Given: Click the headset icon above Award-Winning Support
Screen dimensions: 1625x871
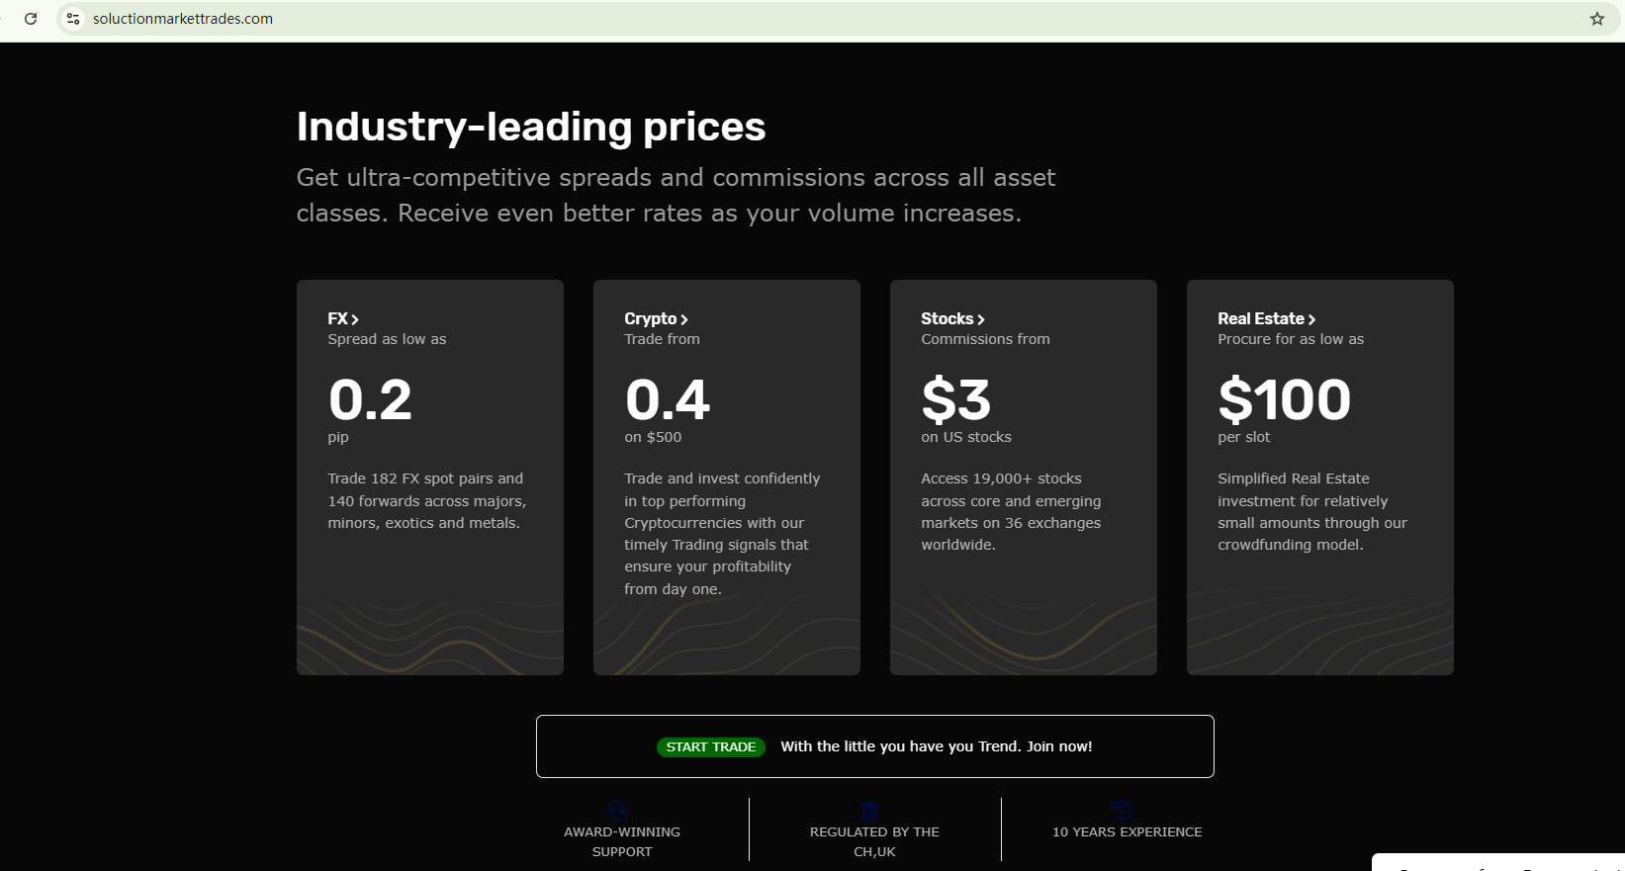Looking at the screenshot, I should [618, 812].
